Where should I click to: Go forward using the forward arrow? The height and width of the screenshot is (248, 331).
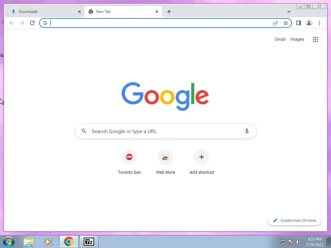point(22,23)
